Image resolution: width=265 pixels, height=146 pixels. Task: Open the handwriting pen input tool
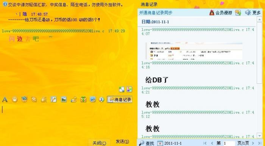click(x=54, y=100)
